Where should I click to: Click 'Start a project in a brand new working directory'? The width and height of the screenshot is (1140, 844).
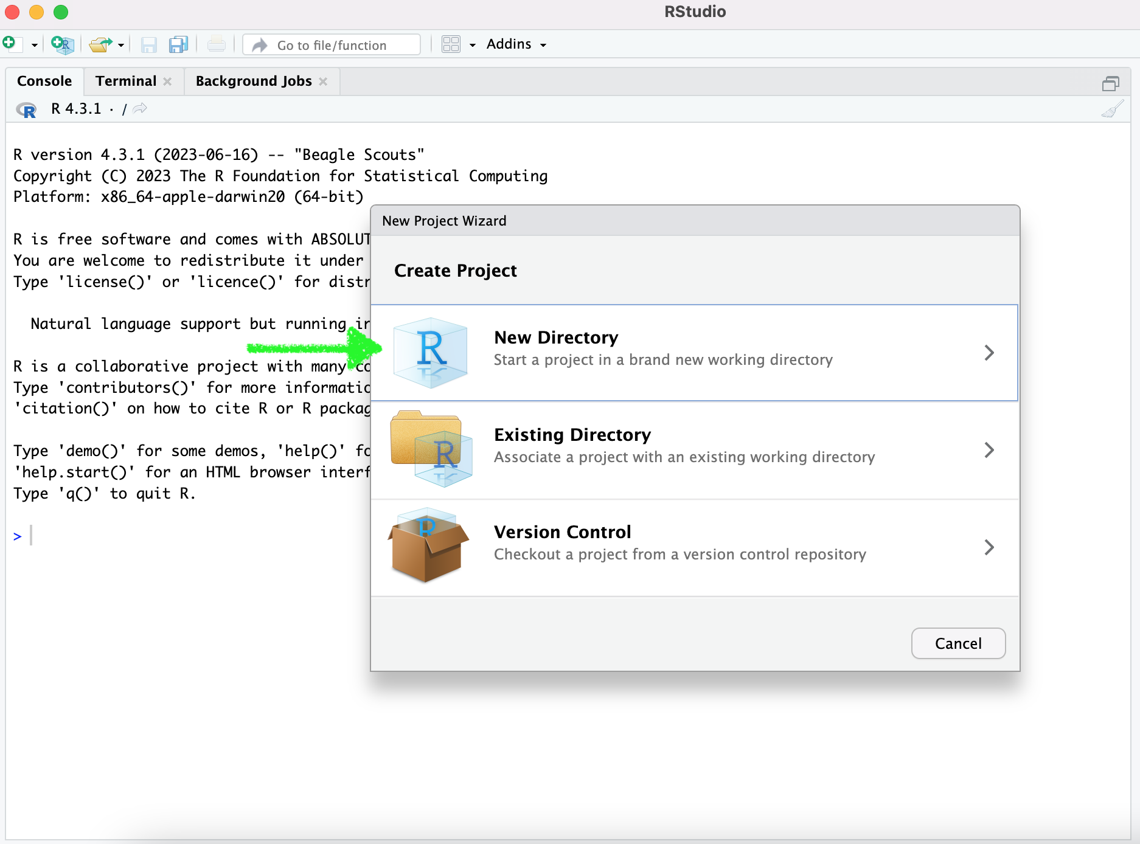click(x=663, y=360)
